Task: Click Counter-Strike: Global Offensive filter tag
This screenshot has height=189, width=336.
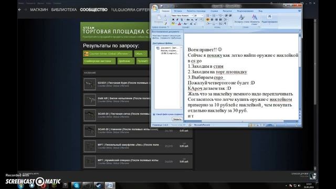Action: 108,54
